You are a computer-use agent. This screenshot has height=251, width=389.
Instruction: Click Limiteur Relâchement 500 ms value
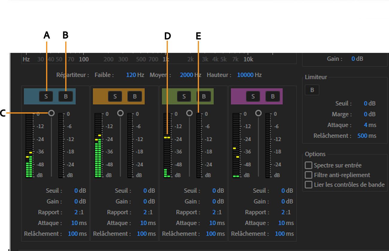(x=367, y=136)
